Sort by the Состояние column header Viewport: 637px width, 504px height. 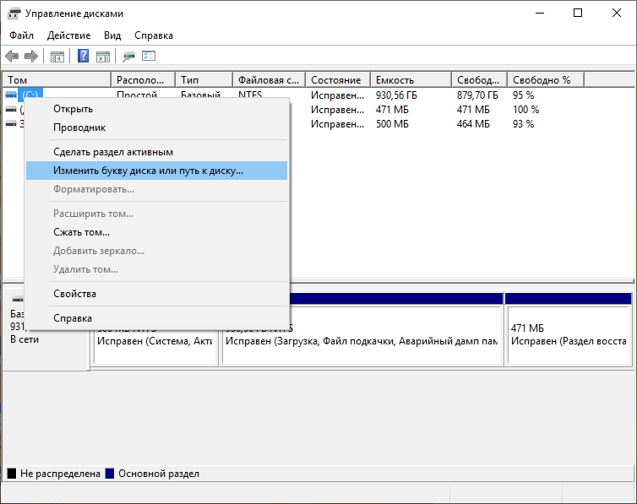pyautogui.click(x=338, y=80)
